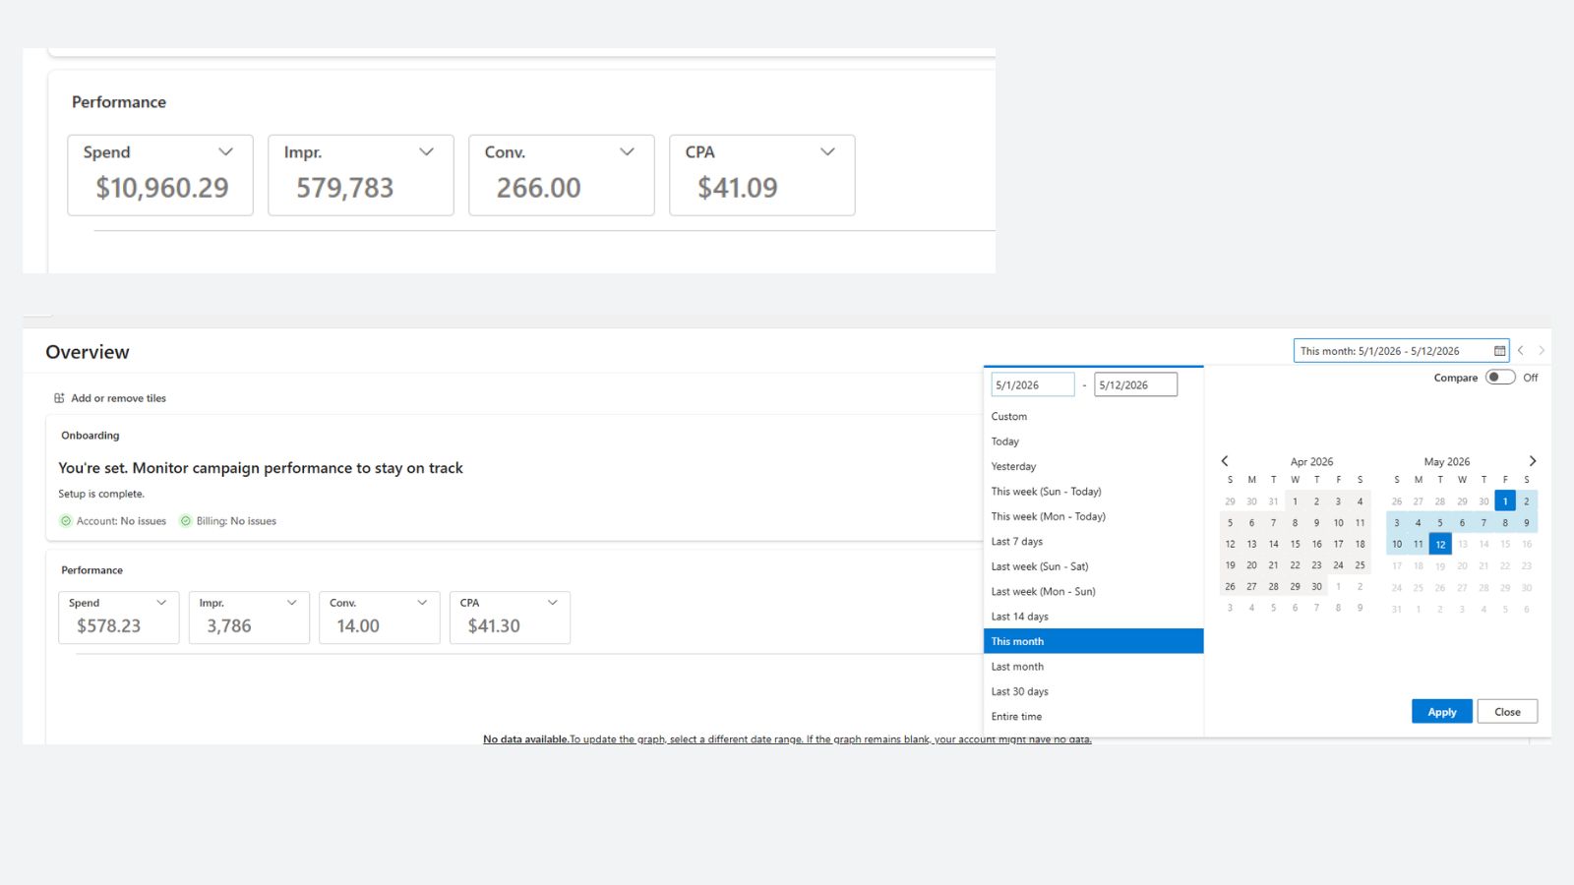1574x885 pixels.
Task: Choose Last 7 days range
Action: (1093, 542)
